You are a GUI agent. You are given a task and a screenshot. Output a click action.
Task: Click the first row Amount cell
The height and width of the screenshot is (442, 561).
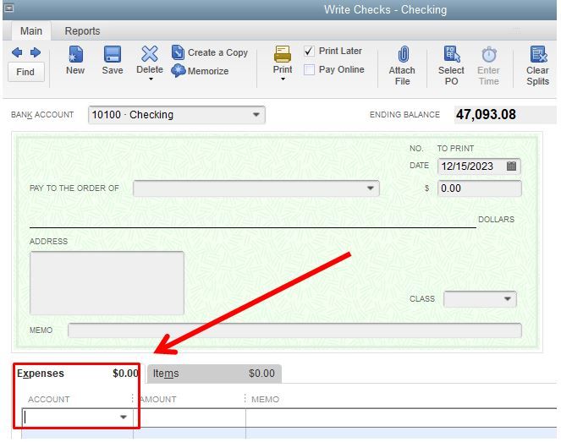pos(190,417)
